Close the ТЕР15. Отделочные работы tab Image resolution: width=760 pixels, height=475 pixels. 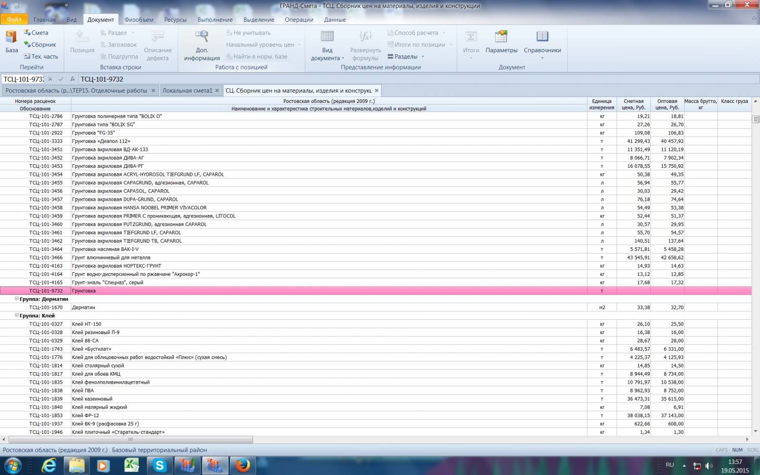[153, 91]
